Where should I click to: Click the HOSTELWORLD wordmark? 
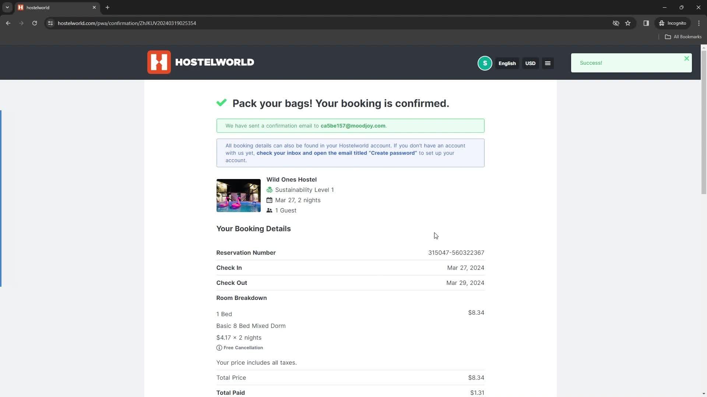point(215,62)
